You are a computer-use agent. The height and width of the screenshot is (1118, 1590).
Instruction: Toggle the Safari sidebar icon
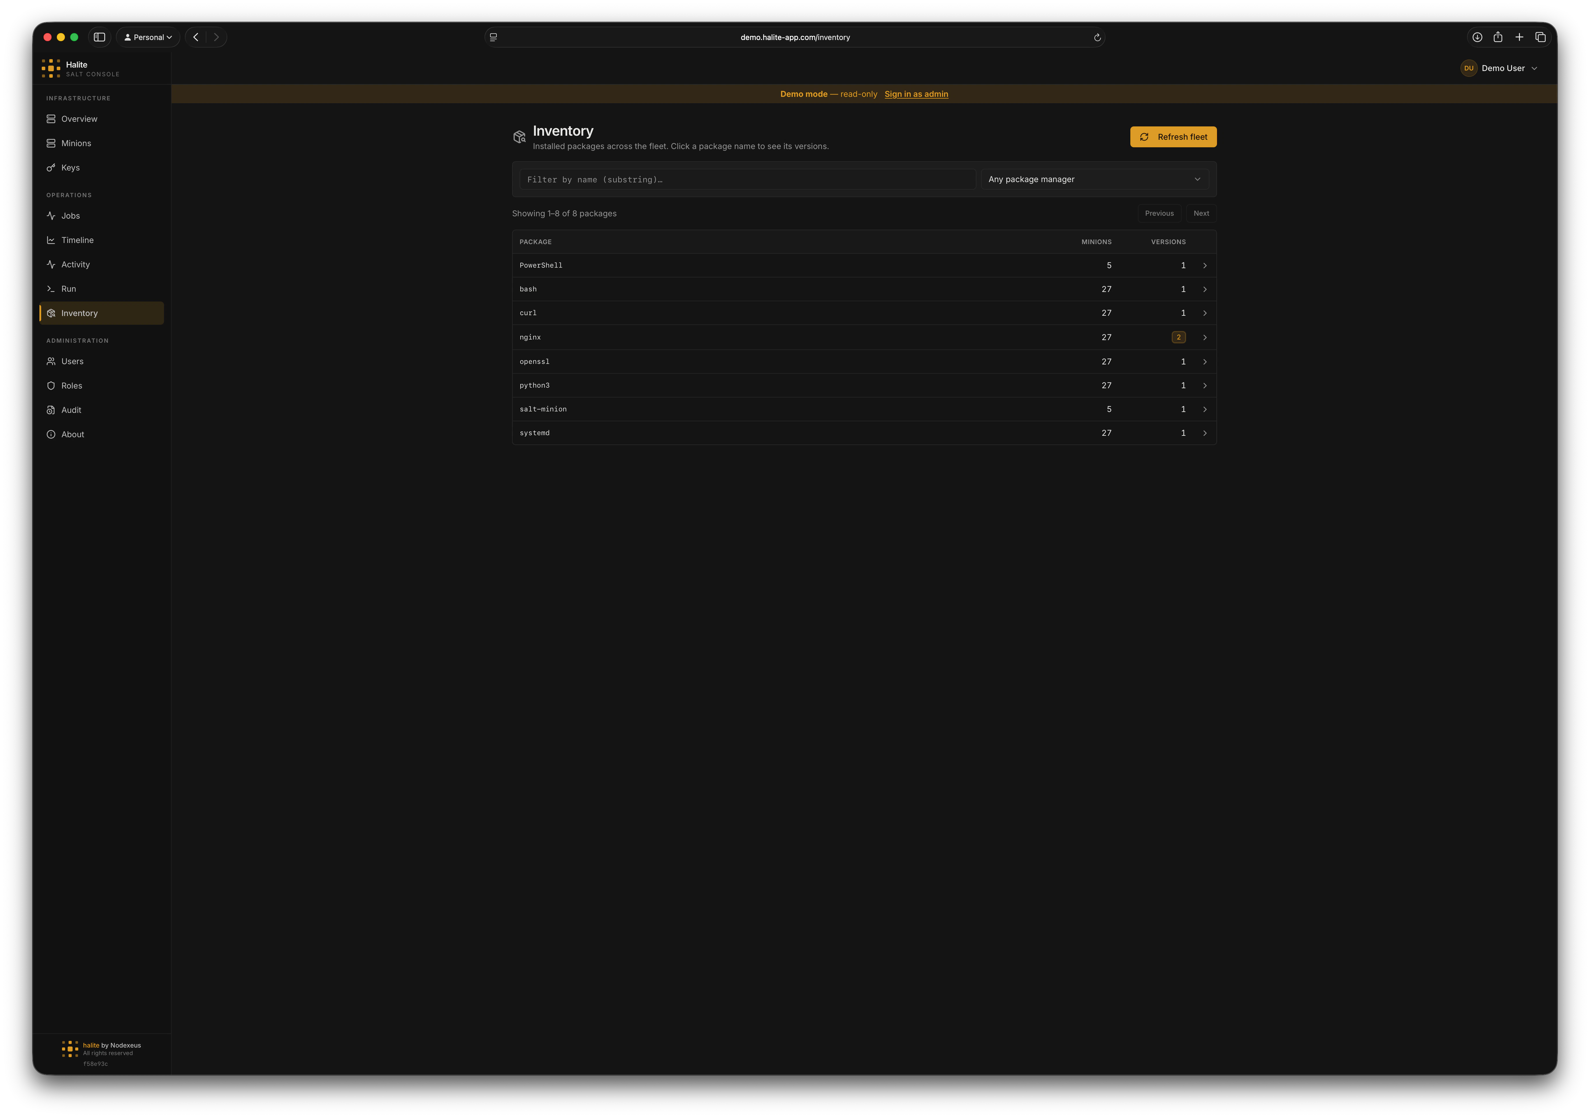(100, 37)
